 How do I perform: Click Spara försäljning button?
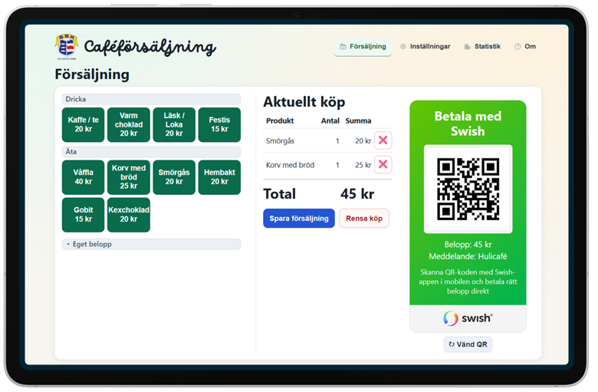[299, 219]
